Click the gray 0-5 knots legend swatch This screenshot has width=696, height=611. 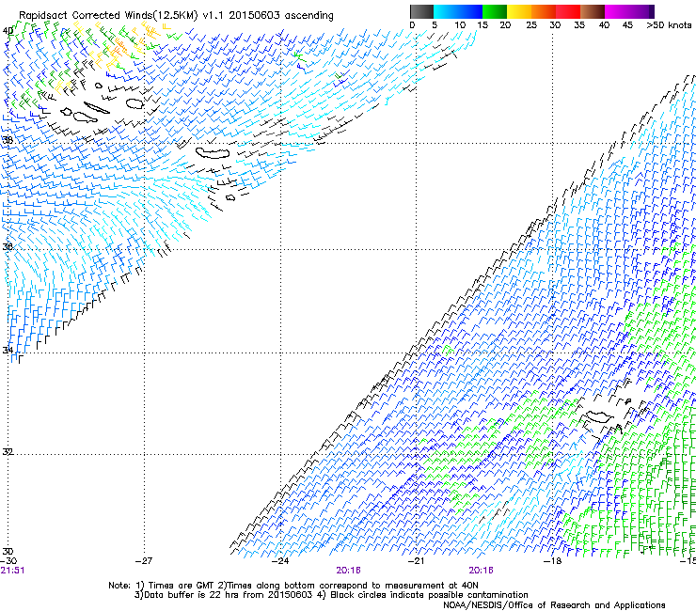[421, 11]
